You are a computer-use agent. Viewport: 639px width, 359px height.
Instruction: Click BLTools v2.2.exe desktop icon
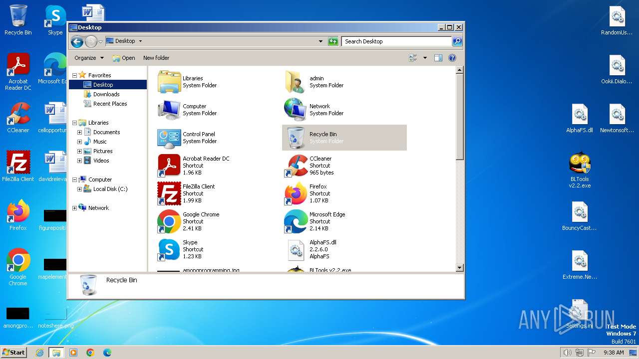tap(580, 170)
